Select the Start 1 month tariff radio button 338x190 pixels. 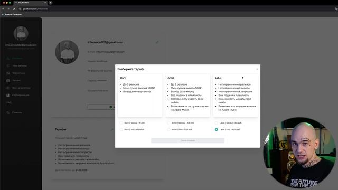click(x=121, y=123)
